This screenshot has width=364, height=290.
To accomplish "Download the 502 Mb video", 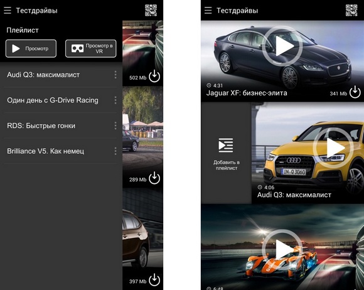I will tap(154, 76).
